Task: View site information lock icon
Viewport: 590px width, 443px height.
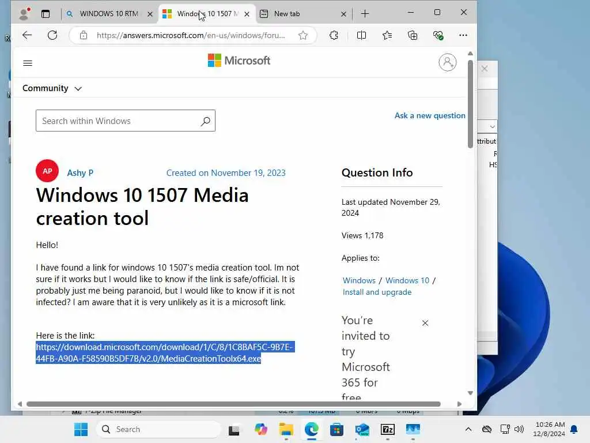Action: [84, 35]
